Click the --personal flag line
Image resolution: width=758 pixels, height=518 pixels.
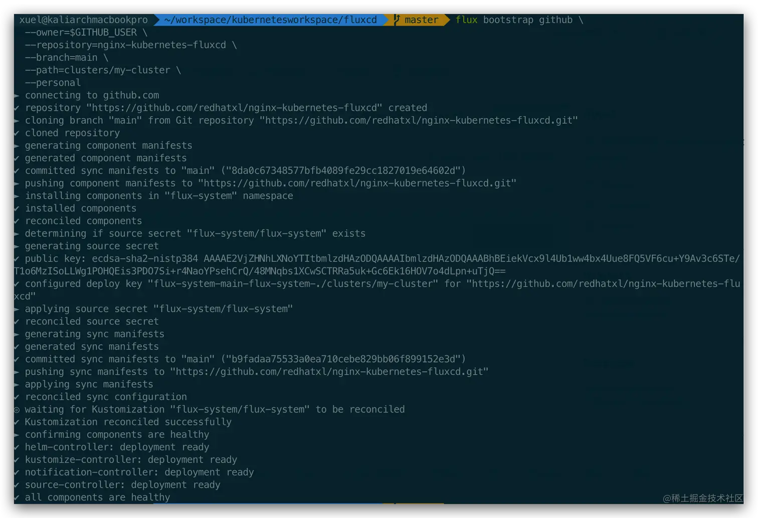pyautogui.click(x=53, y=83)
